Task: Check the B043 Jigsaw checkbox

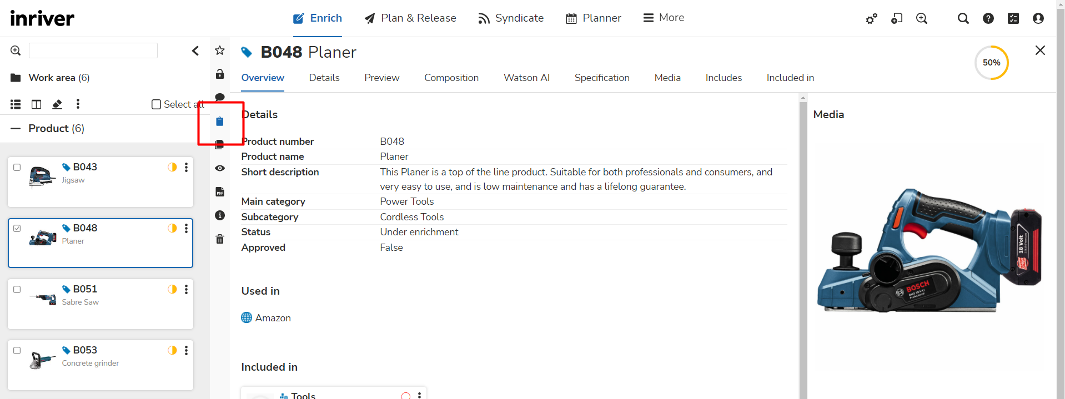Action: point(17,167)
